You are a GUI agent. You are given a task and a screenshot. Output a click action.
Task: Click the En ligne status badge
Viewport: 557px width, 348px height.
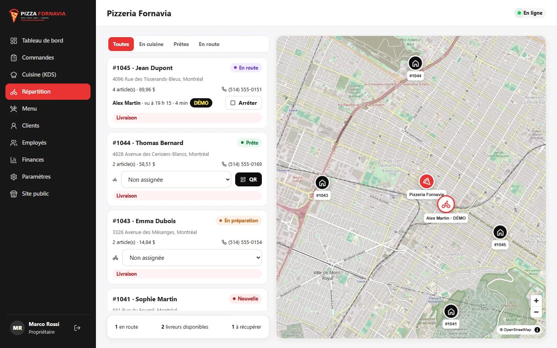coord(530,13)
